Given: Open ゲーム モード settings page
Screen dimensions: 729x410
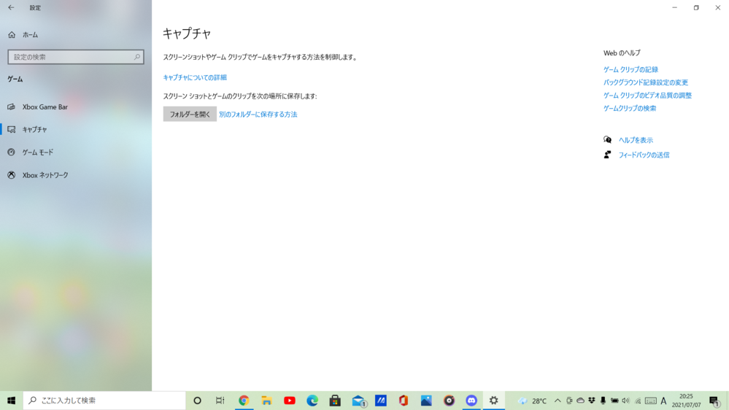Looking at the screenshot, I should [76, 152].
